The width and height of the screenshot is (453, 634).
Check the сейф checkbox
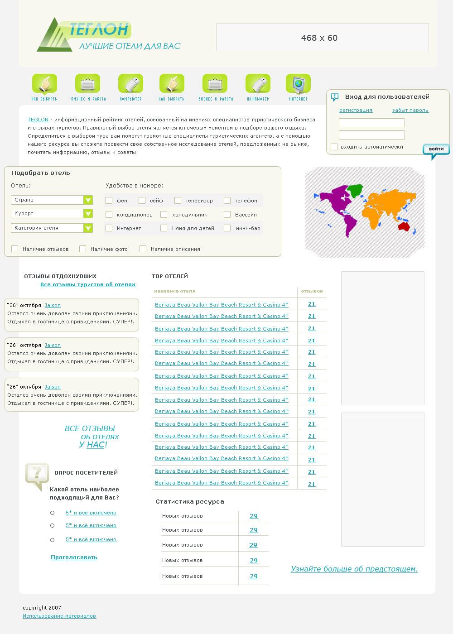142,201
